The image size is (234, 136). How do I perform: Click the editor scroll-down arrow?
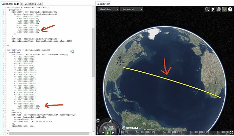[x=93, y=131]
